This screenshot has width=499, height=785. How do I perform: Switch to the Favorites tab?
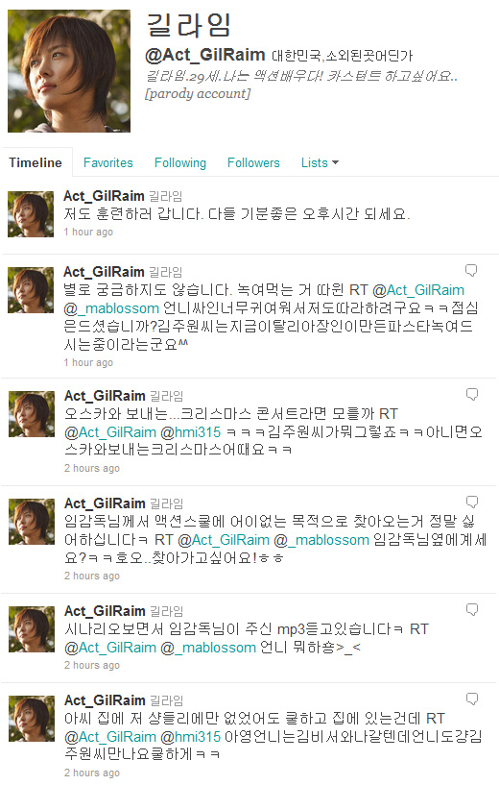[108, 162]
